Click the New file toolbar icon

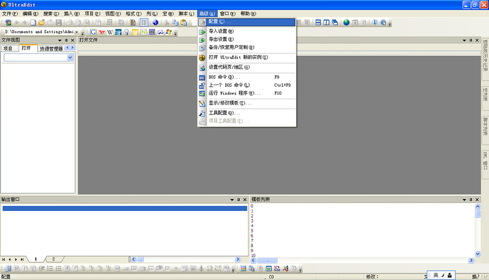click(33, 23)
